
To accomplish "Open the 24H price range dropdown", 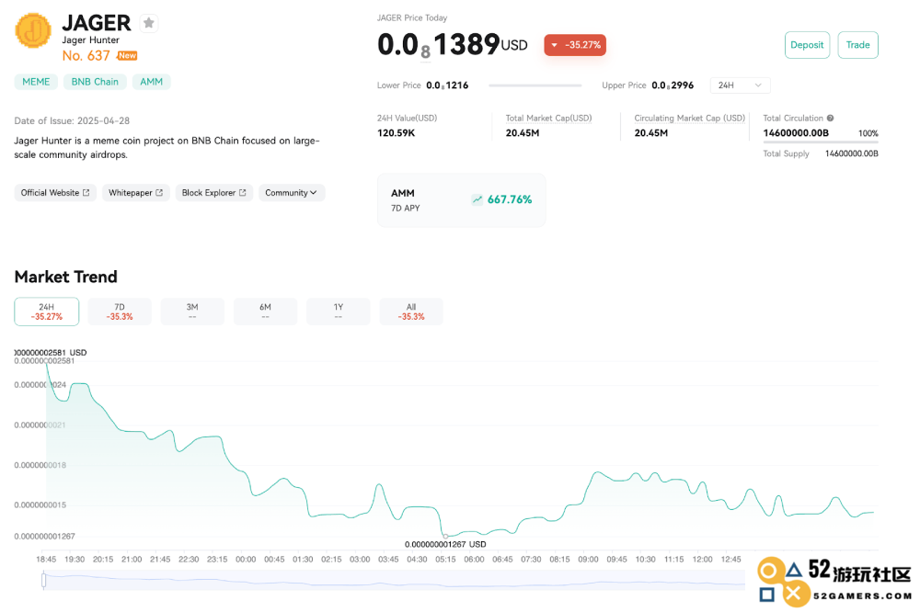I will (740, 85).
